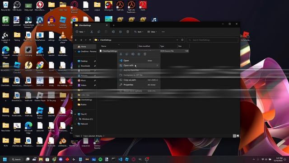Select the Logitech G HUB desktop shortcut
The height and width of the screenshot is (163, 289).
[x=5, y=37]
